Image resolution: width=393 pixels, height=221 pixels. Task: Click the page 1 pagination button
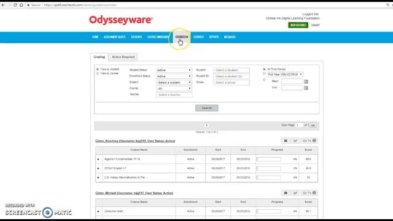coord(206,125)
